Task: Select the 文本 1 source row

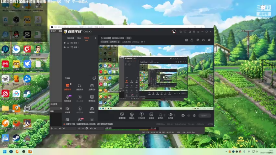Action: click(80, 43)
